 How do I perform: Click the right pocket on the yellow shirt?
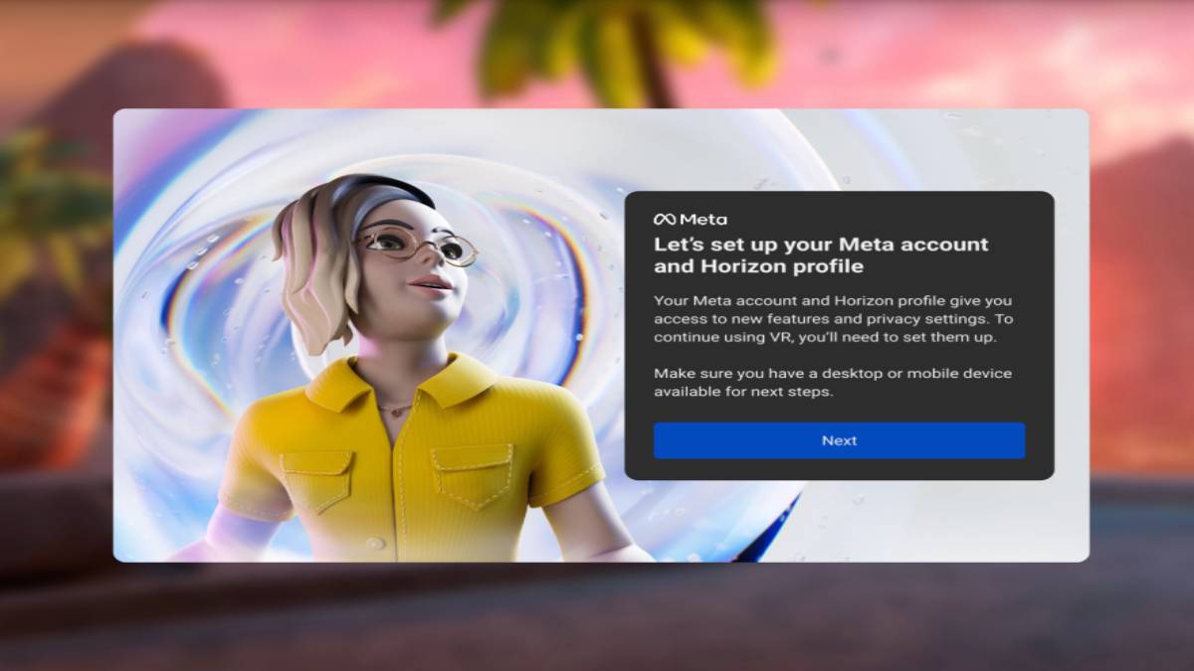472,475
